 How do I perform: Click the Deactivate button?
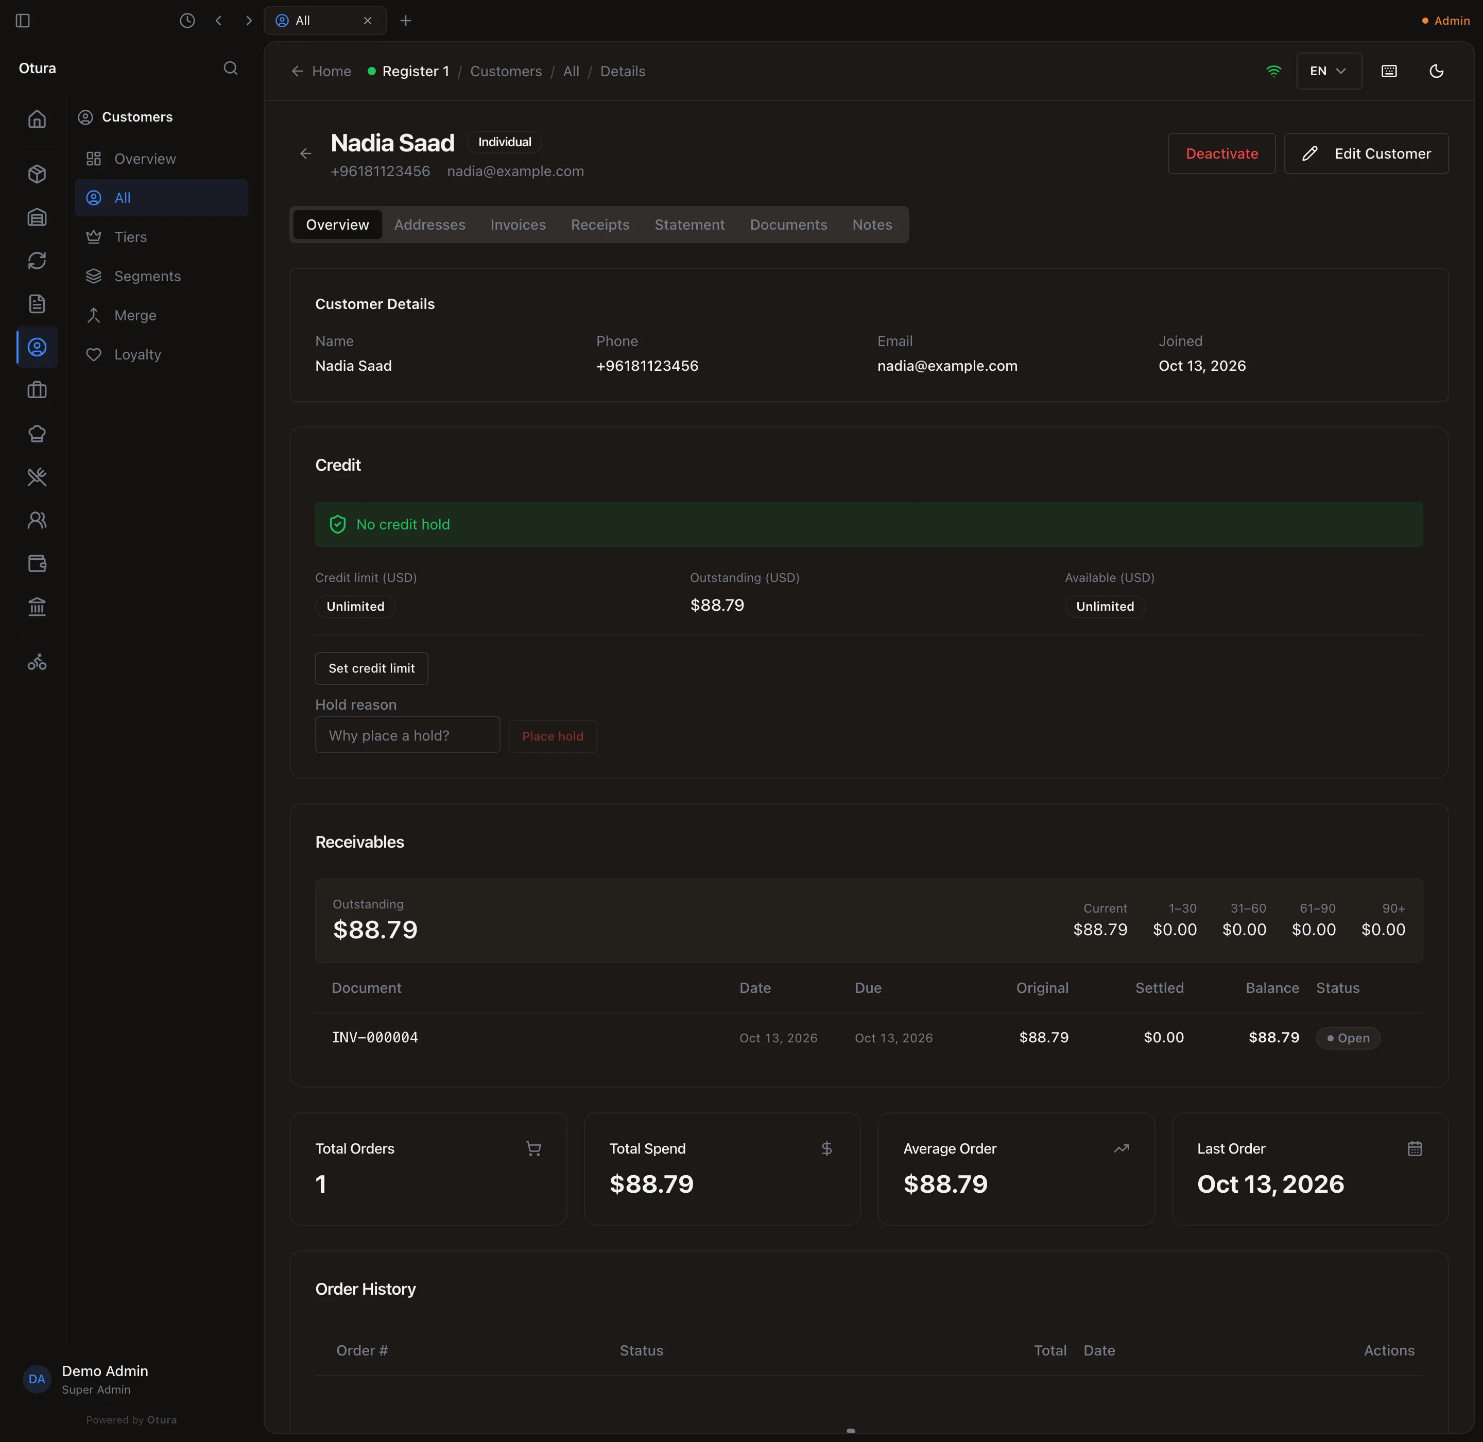pyautogui.click(x=1221, y=154)
